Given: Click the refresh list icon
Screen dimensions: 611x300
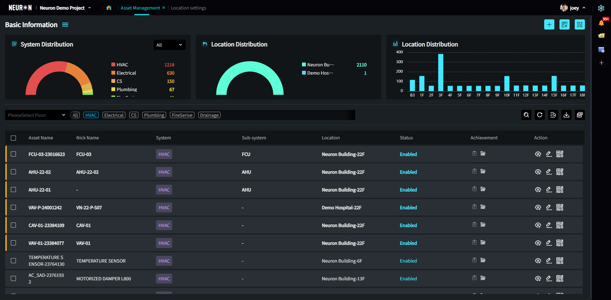Looking at the screenshot, I should click(540, 115).
